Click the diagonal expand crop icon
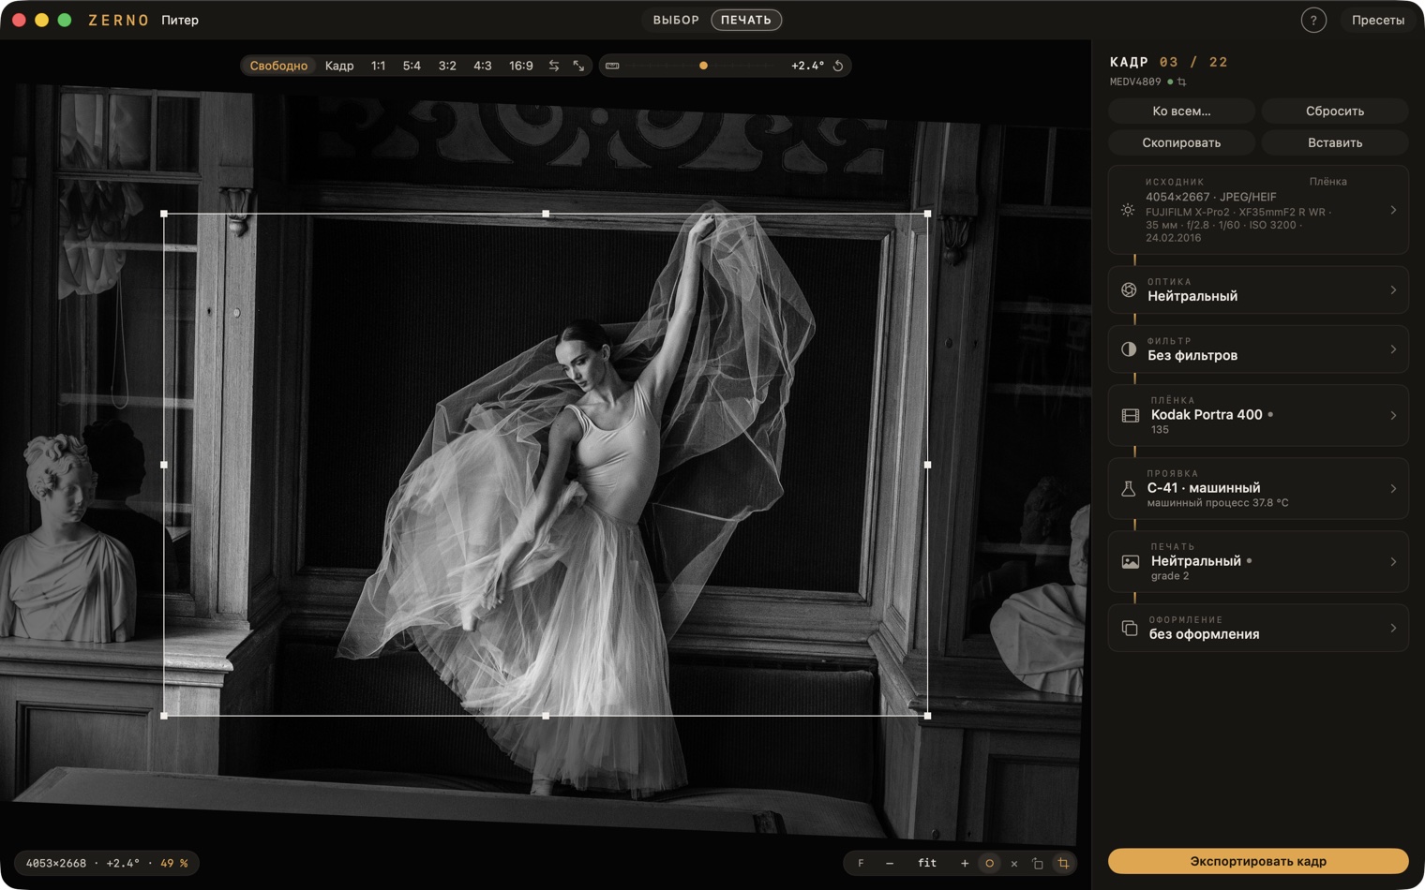The width and height of the screenshot is (1425, 890). coord(578,66)
